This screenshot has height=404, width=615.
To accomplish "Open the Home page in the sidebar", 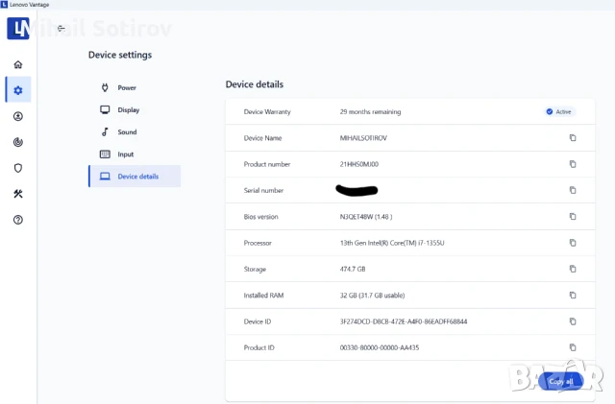I will click(x=18, y=64).
